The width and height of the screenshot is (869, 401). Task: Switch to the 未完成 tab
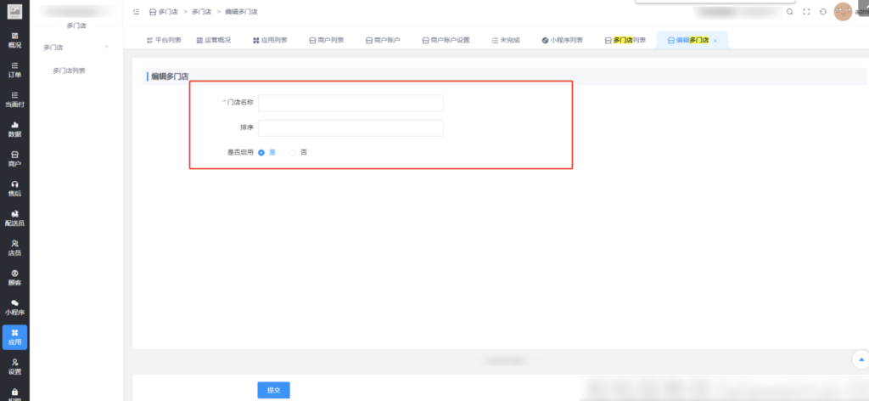[x=506, y=40]
